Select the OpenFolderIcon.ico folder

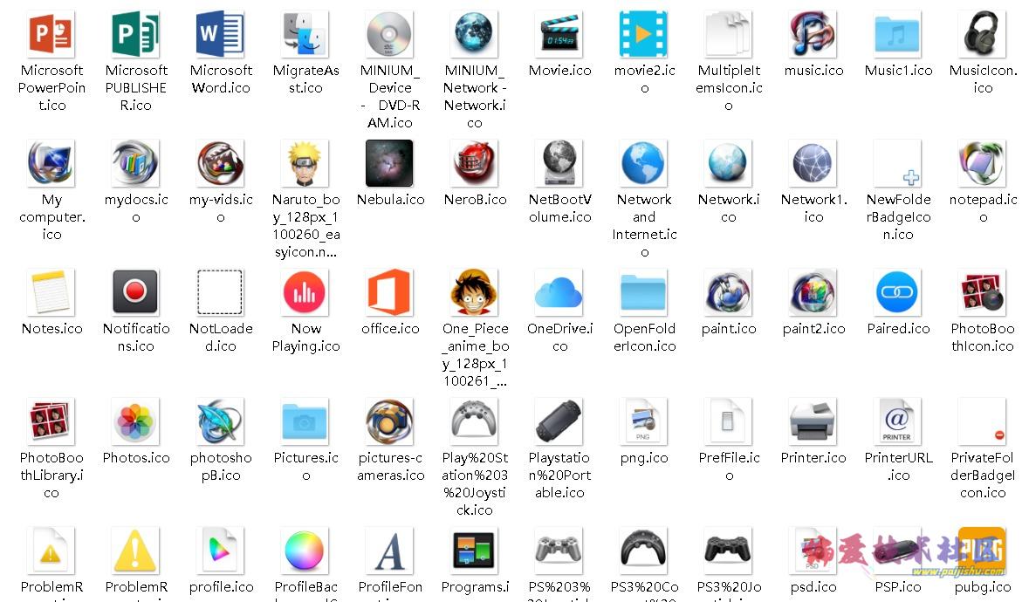click(x=644, y=292)
